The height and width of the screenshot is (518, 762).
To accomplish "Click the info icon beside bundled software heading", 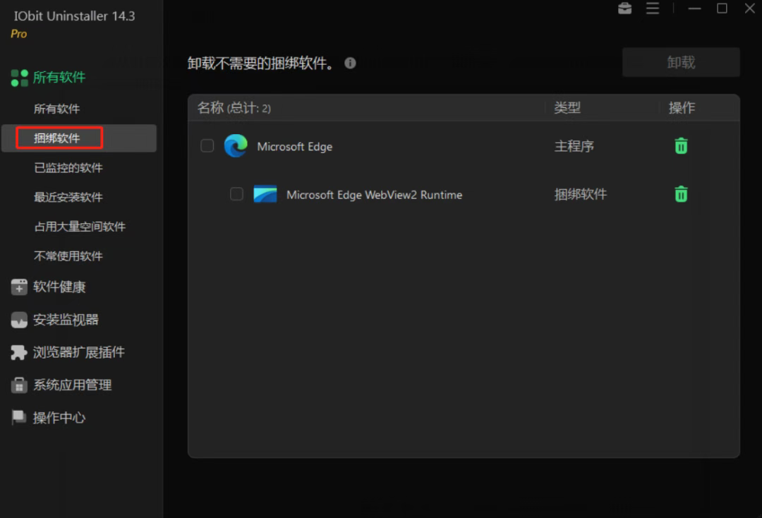I will coord(350,64).
